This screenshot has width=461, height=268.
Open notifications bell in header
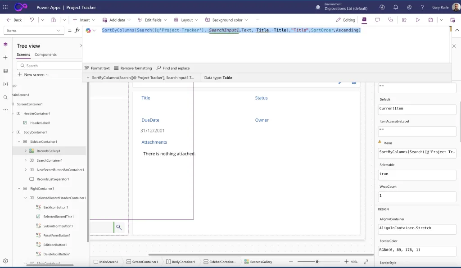coord(395,7)
